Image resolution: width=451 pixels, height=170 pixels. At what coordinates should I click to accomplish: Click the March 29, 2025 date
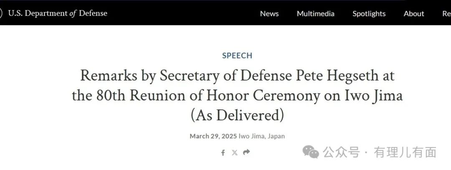coord(213,136)
